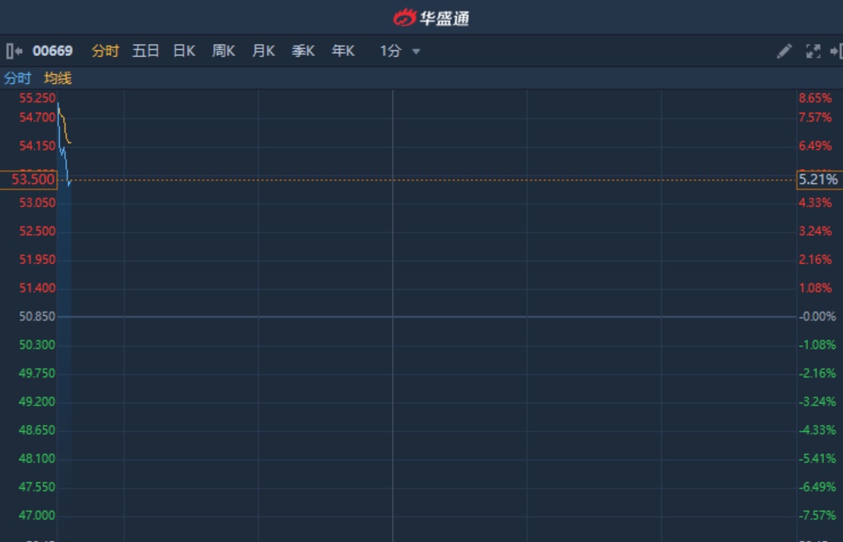Click the -2.16% percentage axis label

tap(817, 373)
